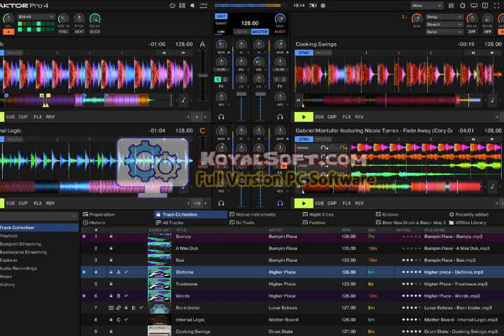Open the Delay effect dropdown
504x336 pixels.
tap(444, 17)
